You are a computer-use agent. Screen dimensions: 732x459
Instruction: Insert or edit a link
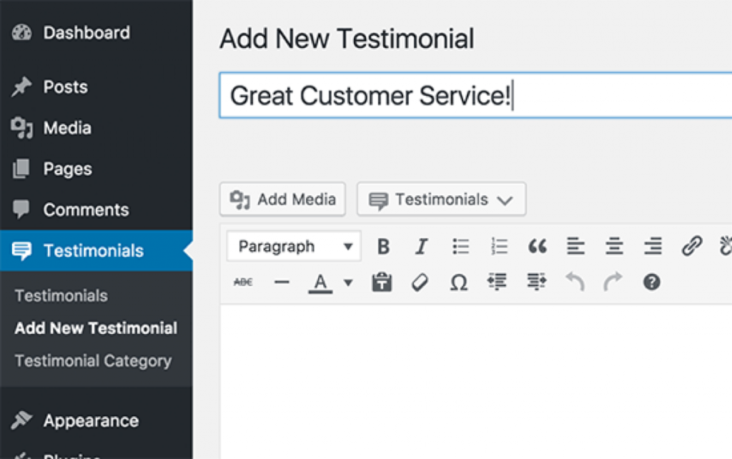691,246
